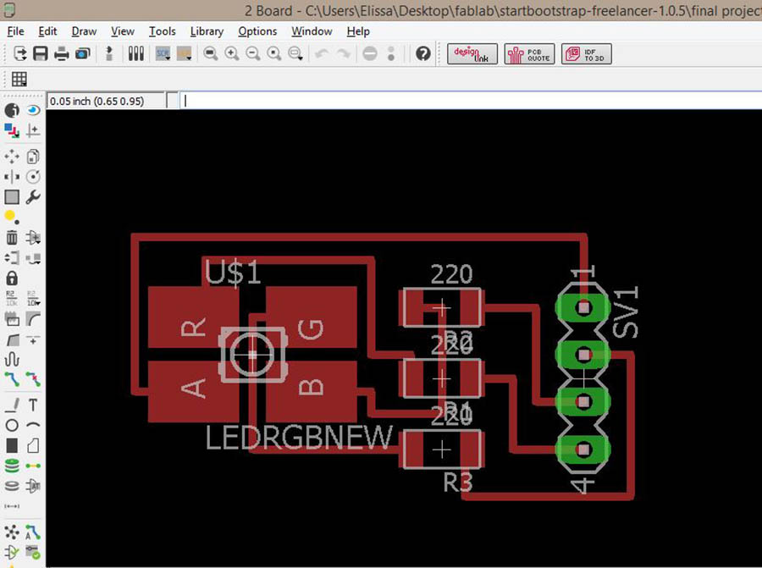Select the Ratsnest tool

point(12,532)
